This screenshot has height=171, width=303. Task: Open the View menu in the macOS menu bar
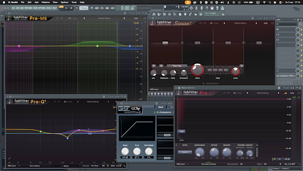(55, 2)
